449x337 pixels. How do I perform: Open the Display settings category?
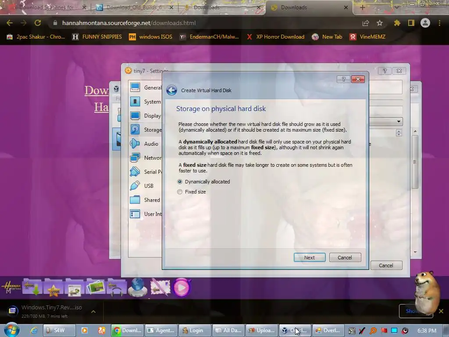(146, 115)
